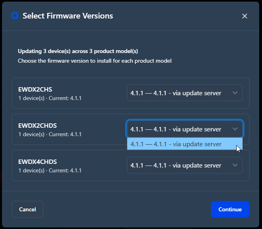Close the Select Firmware Versions dialog
Image resolution: width=262 pixels, height=229 pixels.
pos(245,16)
